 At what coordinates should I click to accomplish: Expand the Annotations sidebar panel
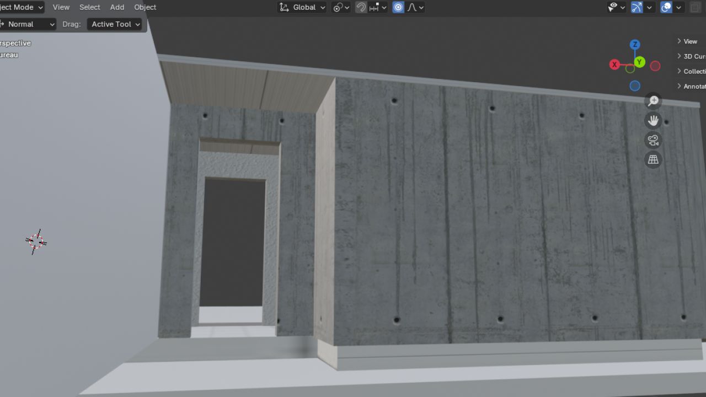pos(691,86)
